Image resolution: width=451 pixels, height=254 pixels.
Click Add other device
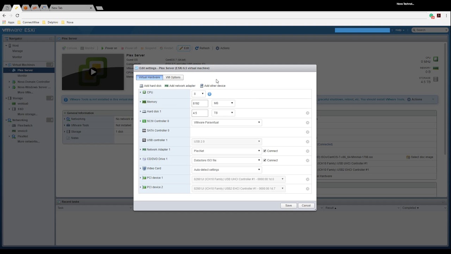coord(213,86)
